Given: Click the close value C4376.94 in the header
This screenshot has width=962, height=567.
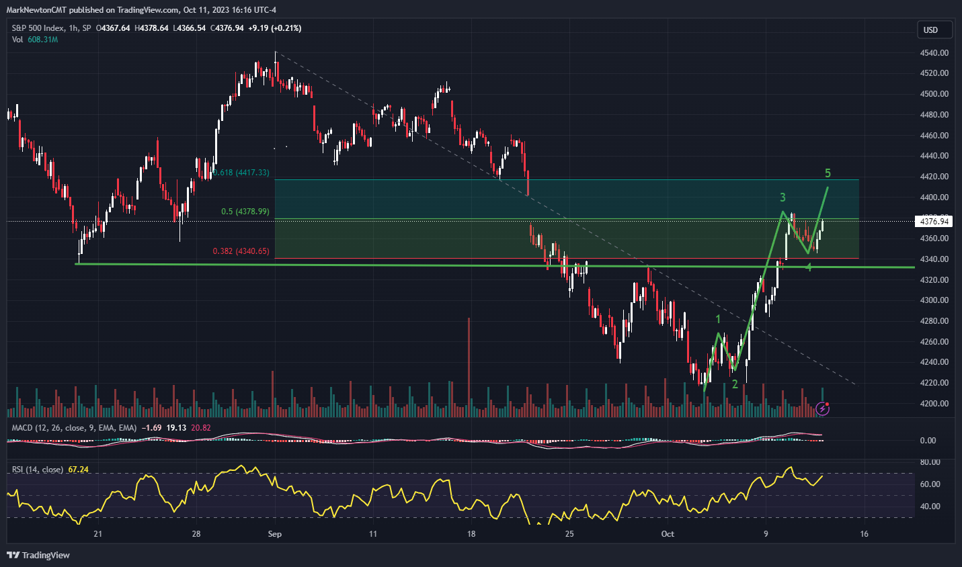Looking at the screenshot, I should 227,28.
